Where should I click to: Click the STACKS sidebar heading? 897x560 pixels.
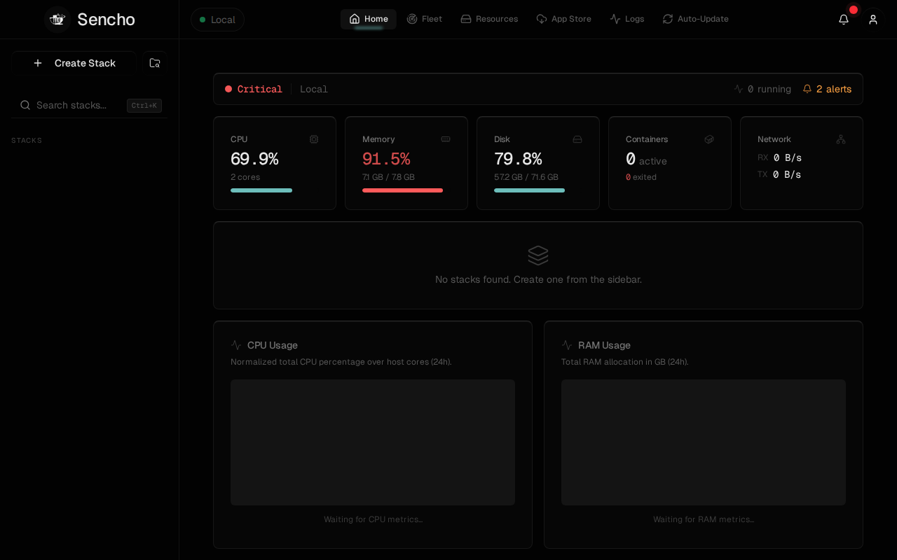(x=27, y=141)
